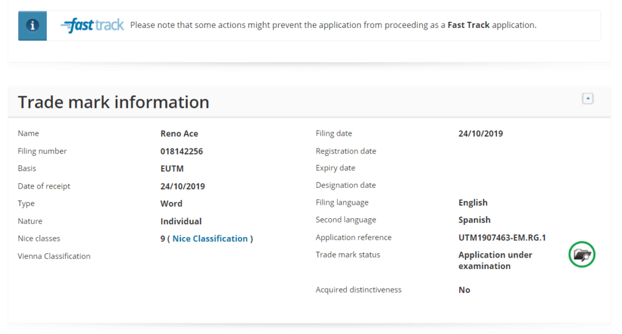Click the Trade mark status label
The image size is (622, 334).
click(x=348, y=255)
